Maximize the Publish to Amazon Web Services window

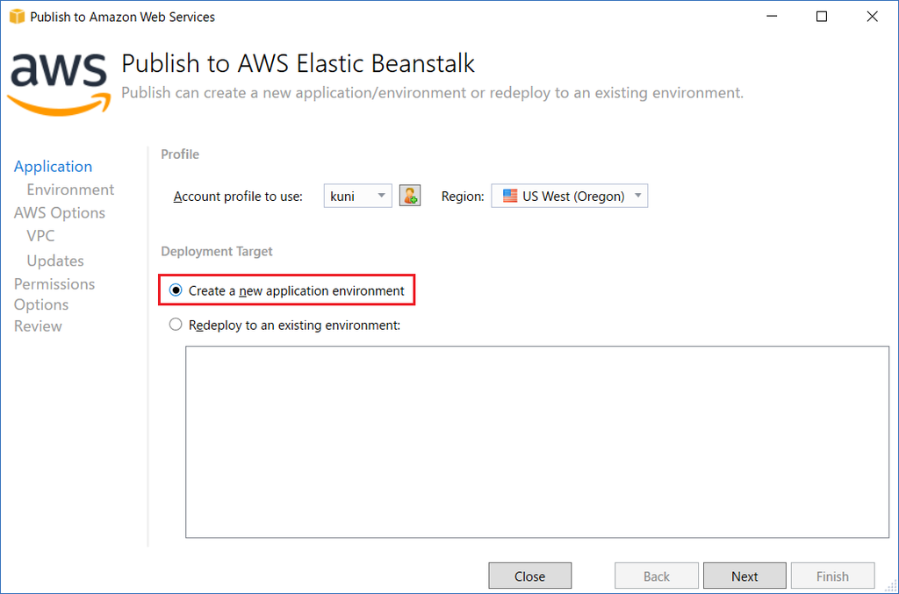[x=822, y=17]
